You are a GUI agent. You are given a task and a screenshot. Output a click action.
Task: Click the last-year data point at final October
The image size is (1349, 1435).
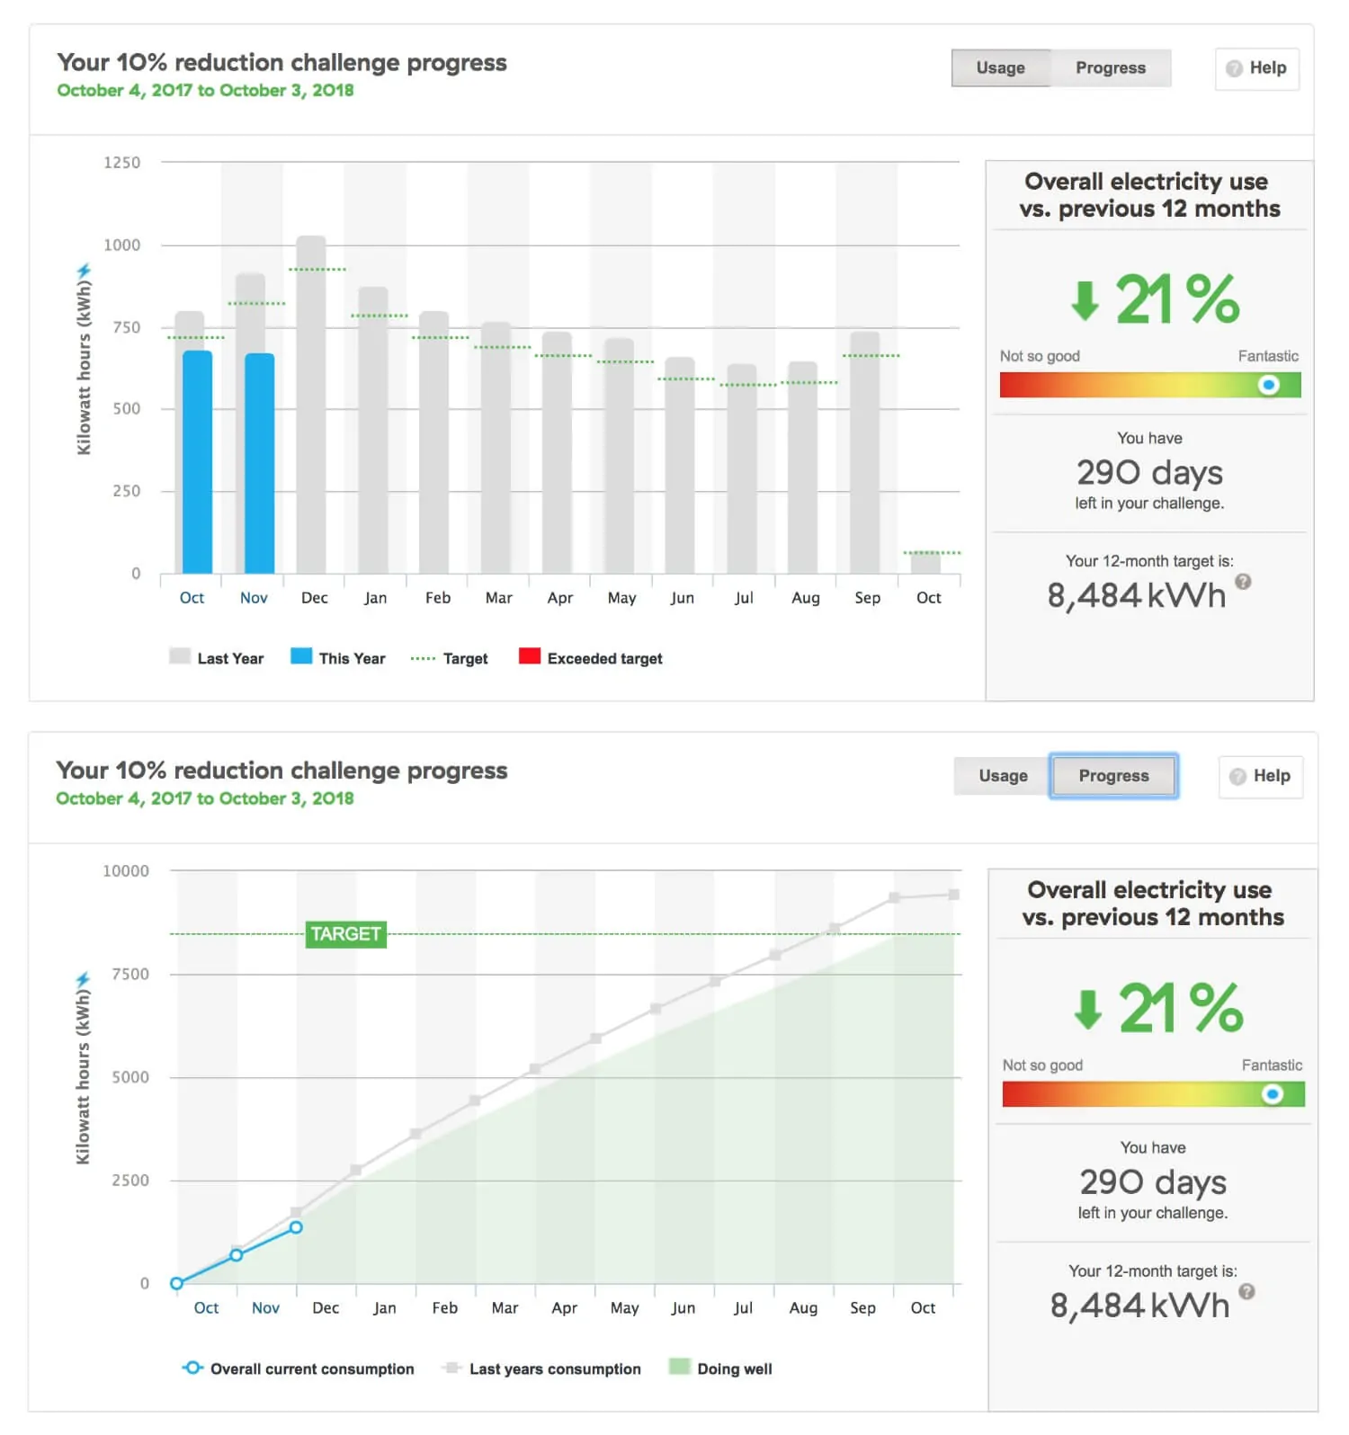pos(953,895)
